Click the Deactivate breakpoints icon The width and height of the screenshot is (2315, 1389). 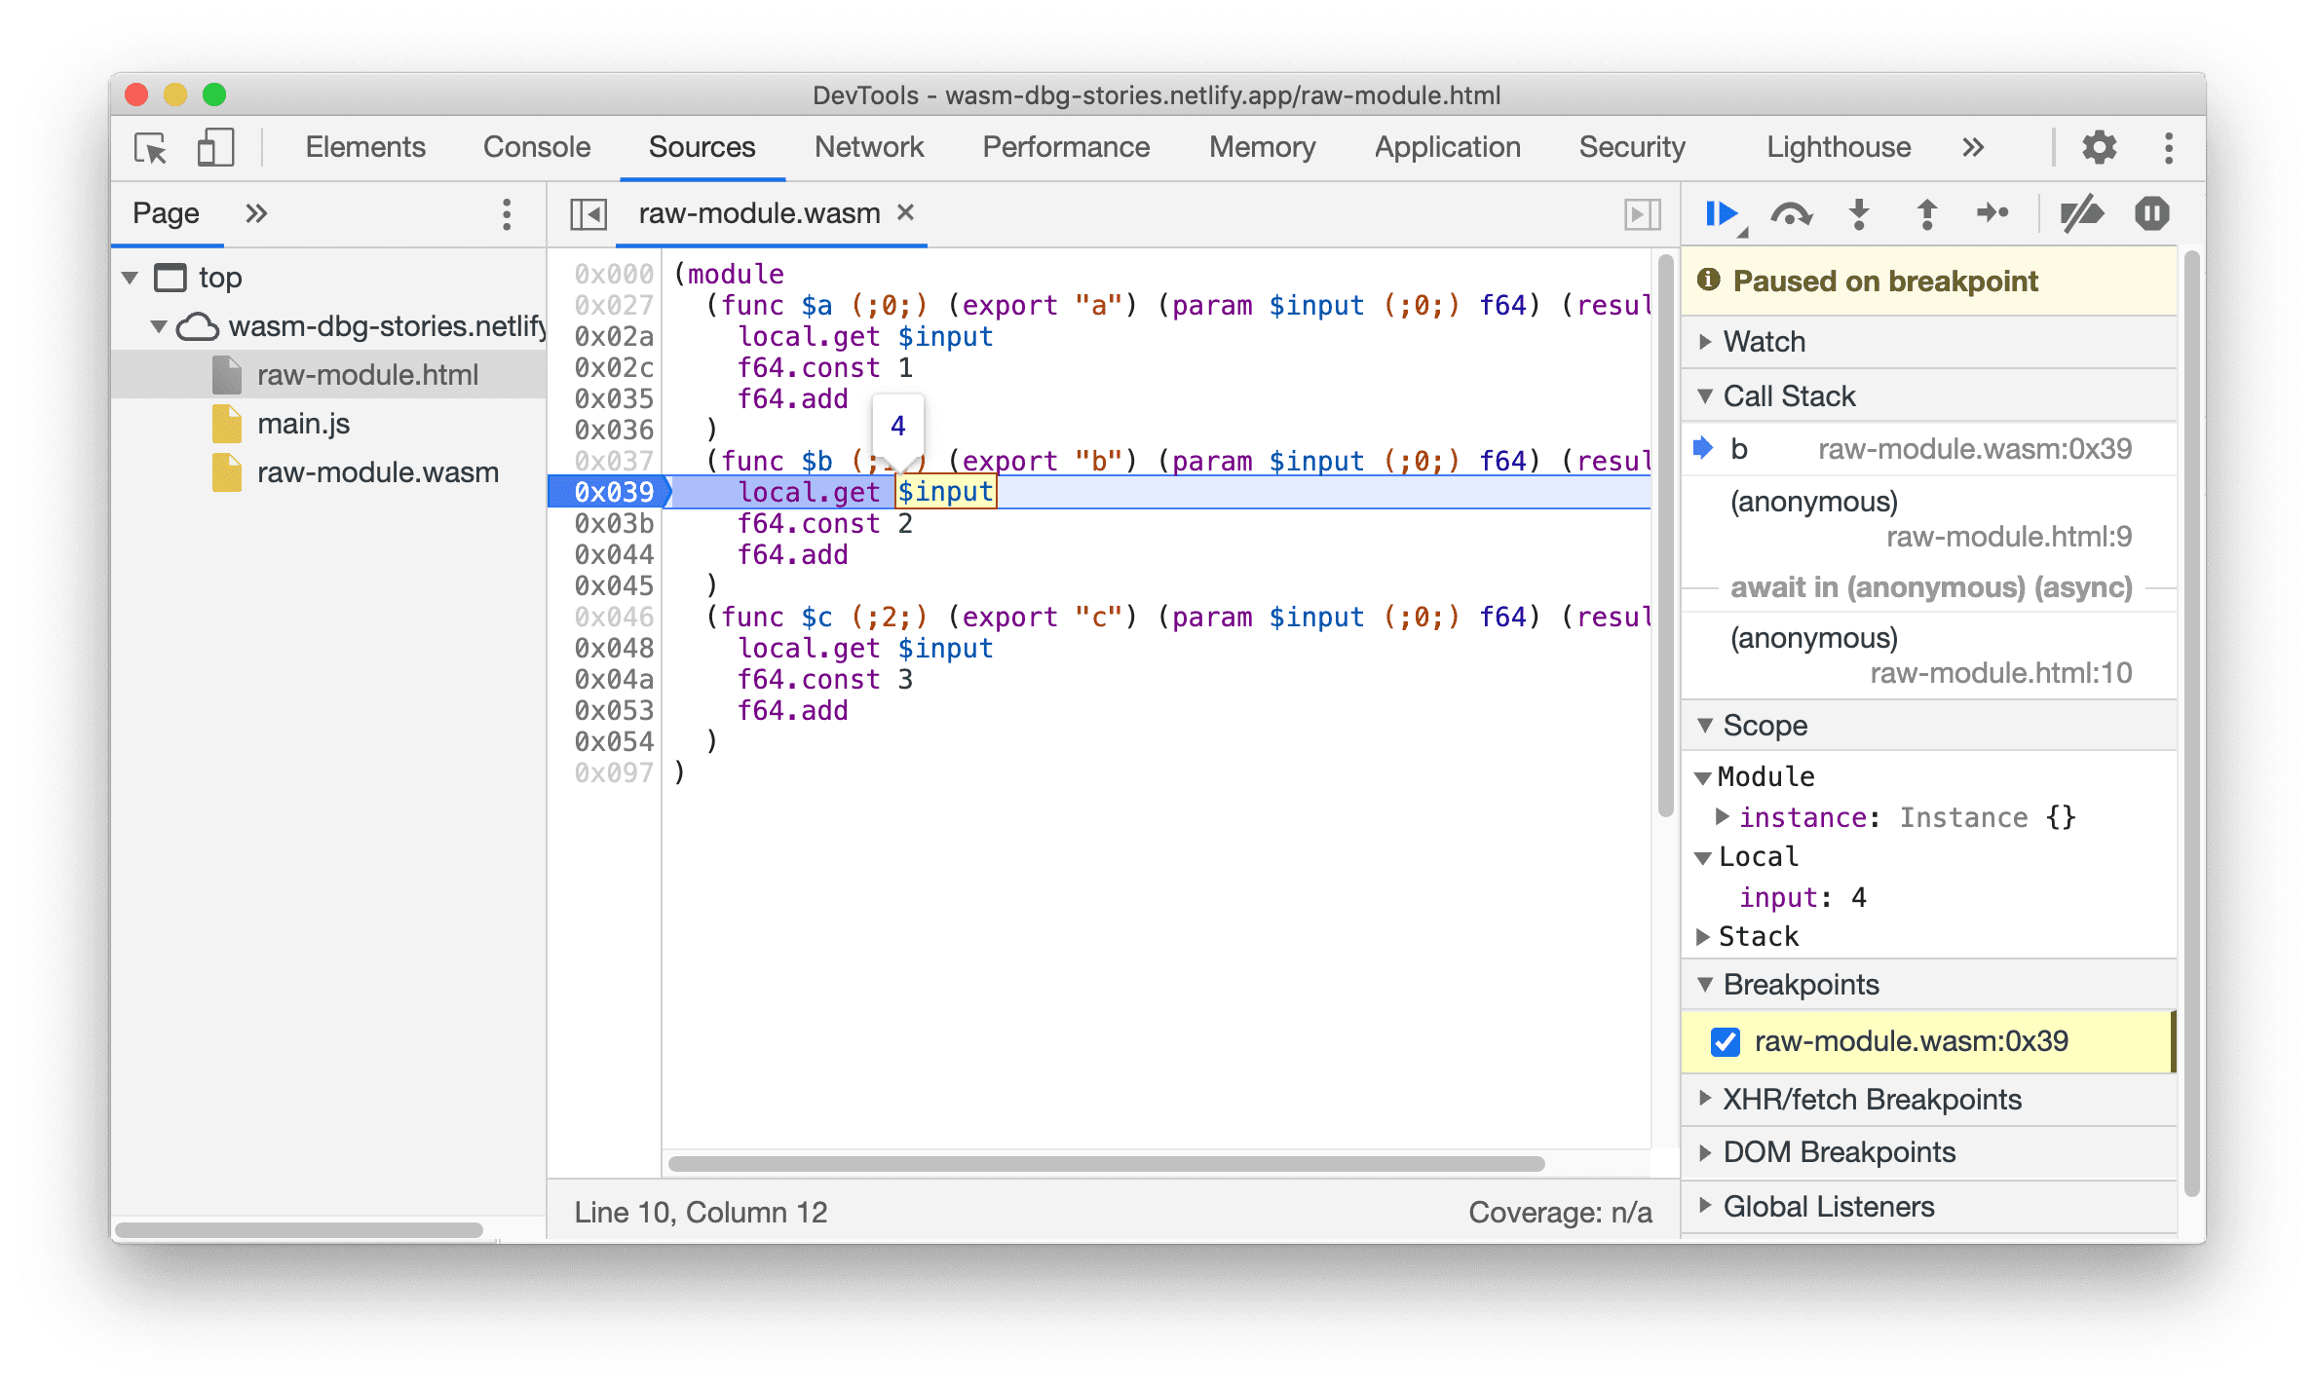click(2082, 215)
